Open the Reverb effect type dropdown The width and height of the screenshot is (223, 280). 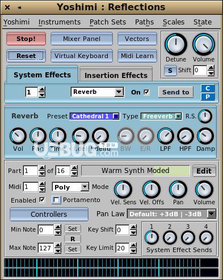[98, 92]
